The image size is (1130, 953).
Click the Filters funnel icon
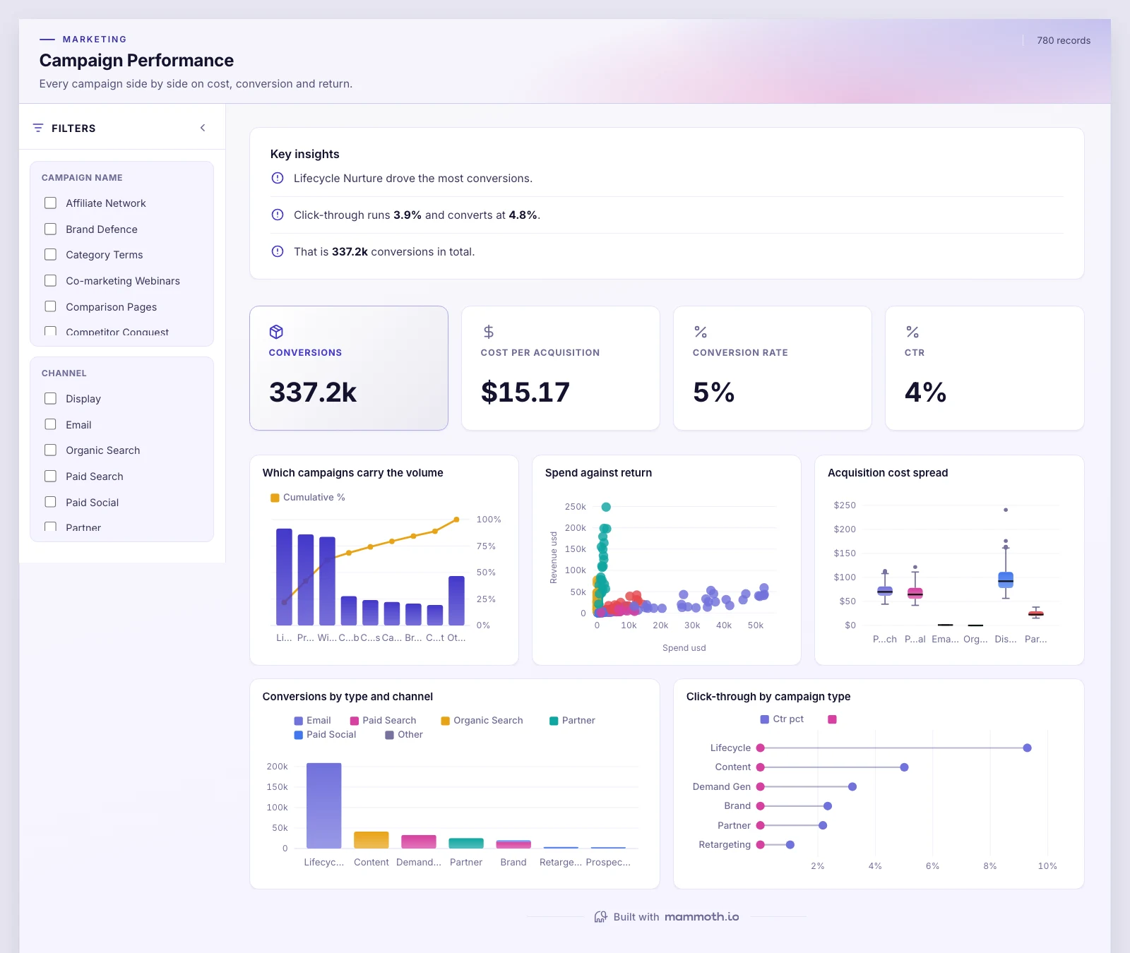point(38,128)
